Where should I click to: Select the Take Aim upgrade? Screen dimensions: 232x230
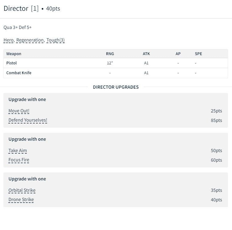point(18,151)
